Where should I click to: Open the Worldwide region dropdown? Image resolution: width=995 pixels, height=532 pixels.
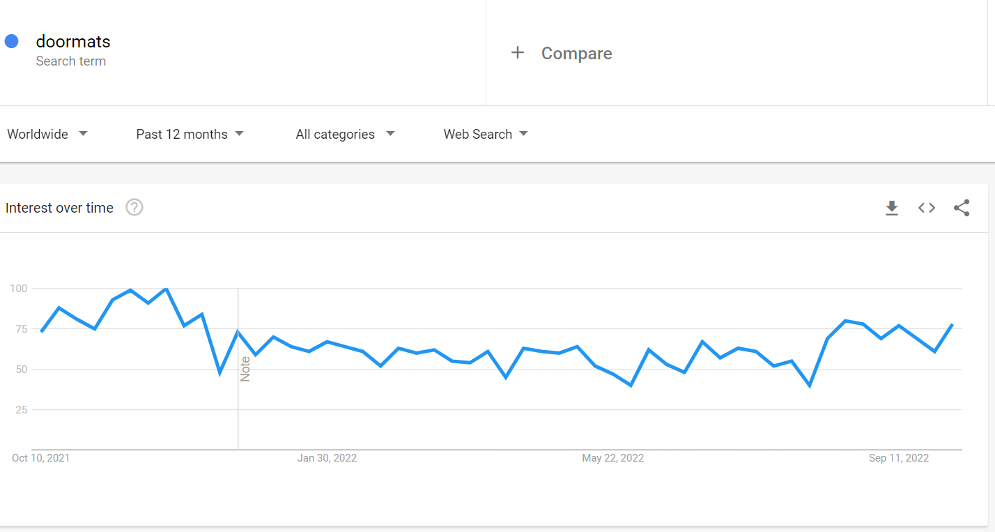point(47,134)
